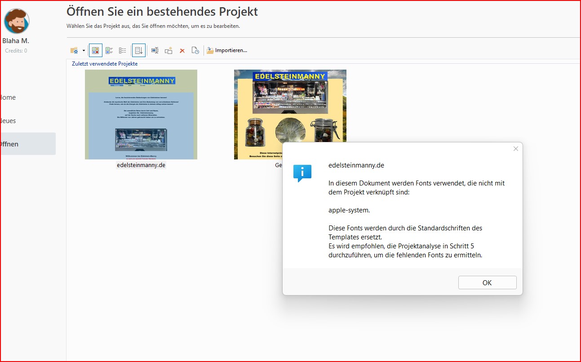The height and width of the screenshot is (362, 581).
Task: Click the Blaha M. profile avatar
Action: coord(17,21)
